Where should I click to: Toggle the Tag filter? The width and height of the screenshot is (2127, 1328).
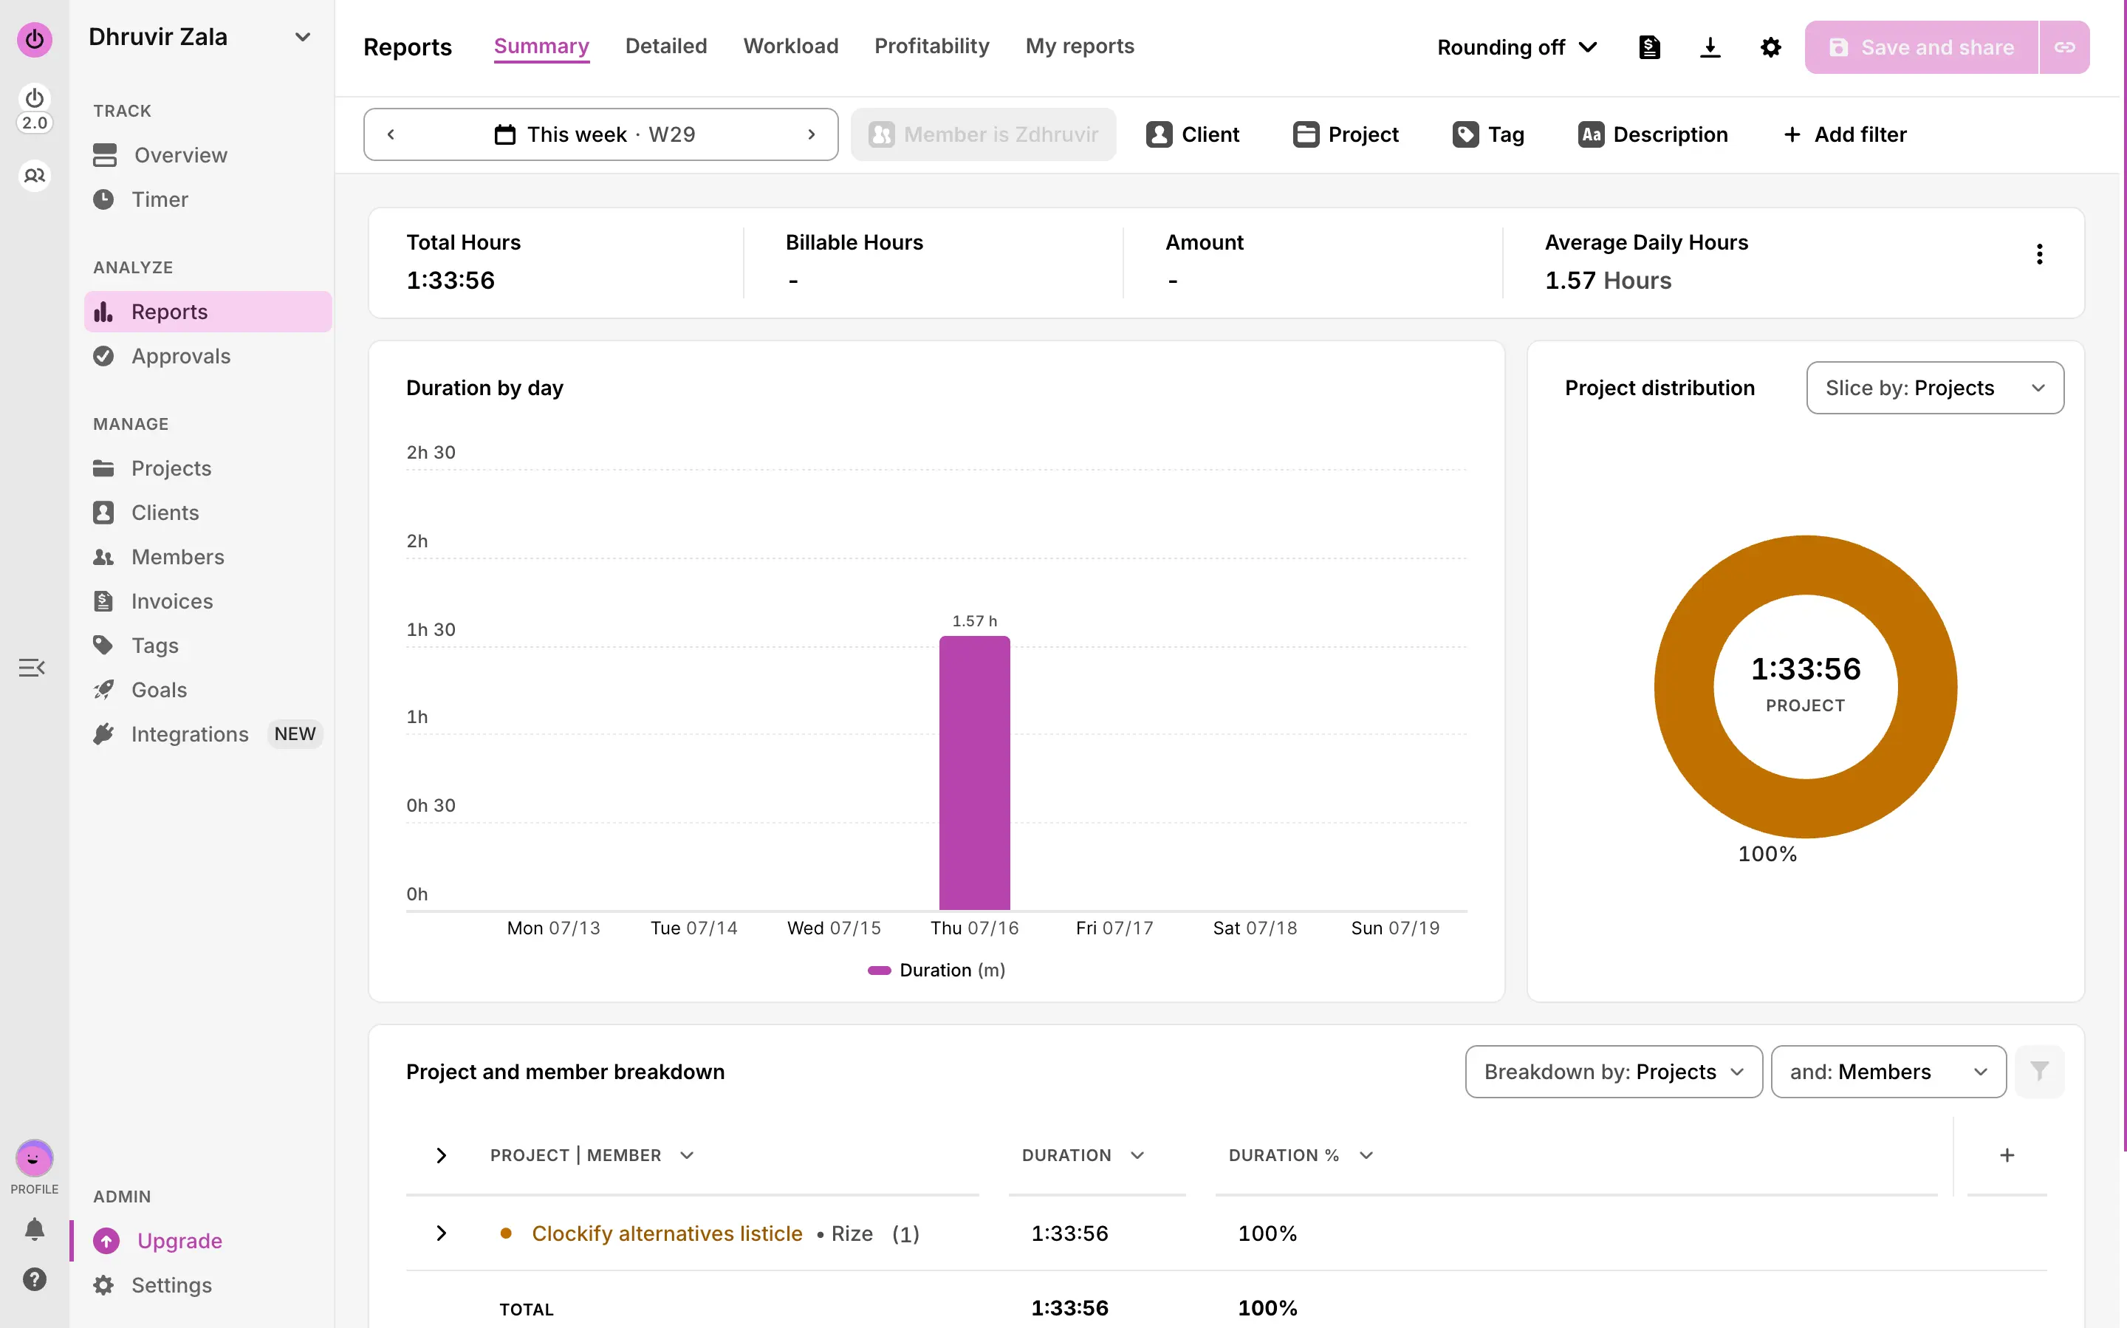[1489, 134]
